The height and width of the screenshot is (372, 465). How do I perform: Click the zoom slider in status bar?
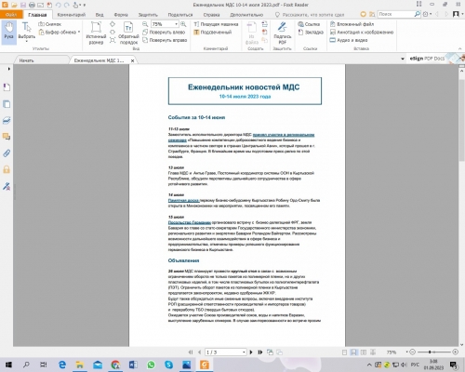[433, 352]
